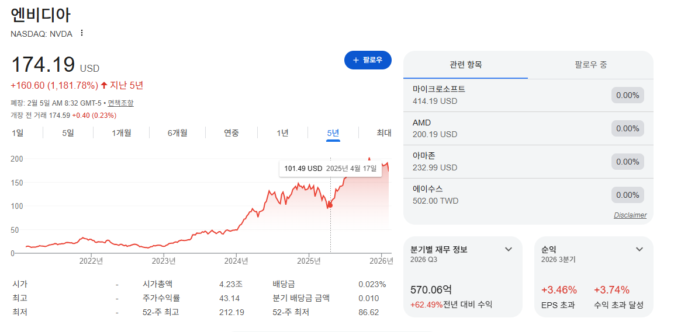Screen dimensions: 674x332
Task: Open the 관련 항목 related tab
Action: tap(465, 65)
